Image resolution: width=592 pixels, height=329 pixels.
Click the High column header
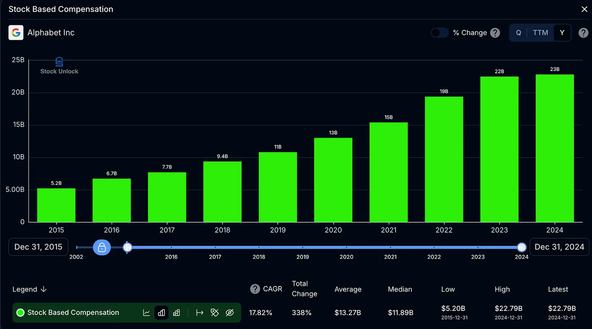click(x=502, y=289)
